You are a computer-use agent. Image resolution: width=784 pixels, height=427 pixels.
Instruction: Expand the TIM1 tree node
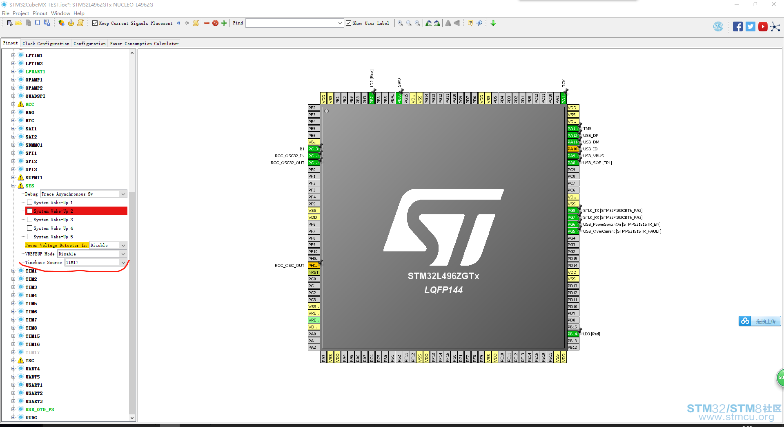(x=13, y=271)
